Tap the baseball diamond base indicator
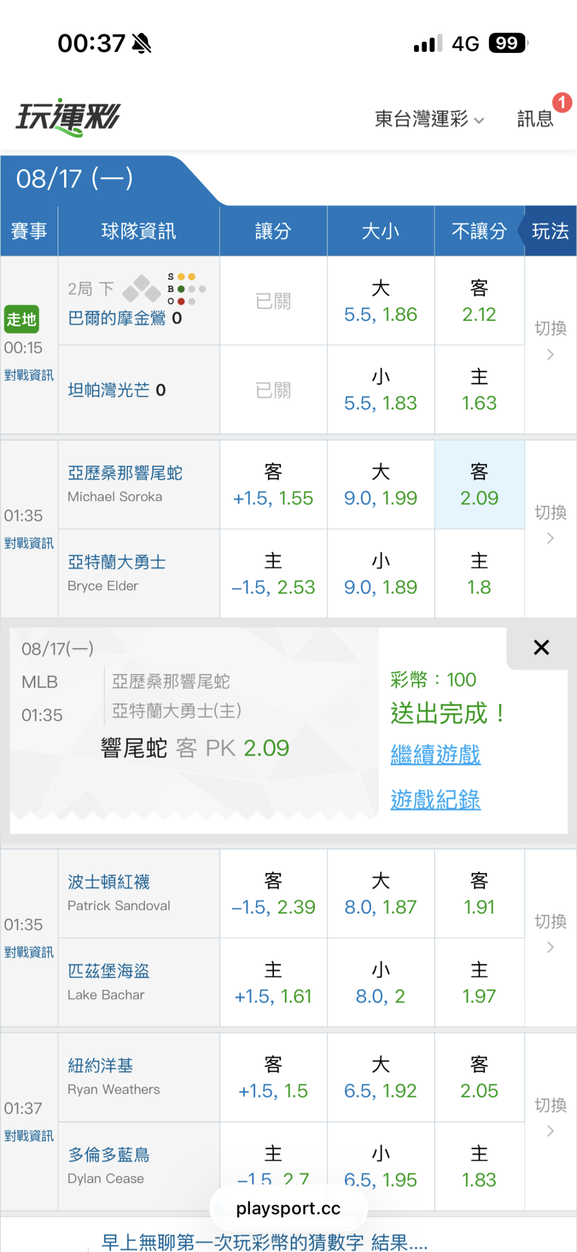This screenshot has height=1252, width=577. [142, 289]
